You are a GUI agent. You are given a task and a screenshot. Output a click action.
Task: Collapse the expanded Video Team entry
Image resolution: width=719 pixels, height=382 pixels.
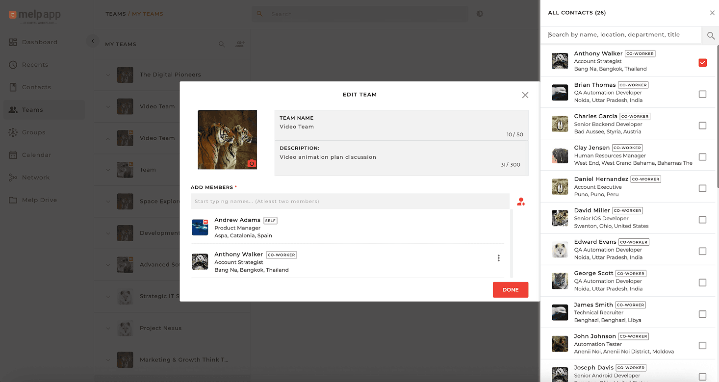pyautogui.click(x=108, y=138)
